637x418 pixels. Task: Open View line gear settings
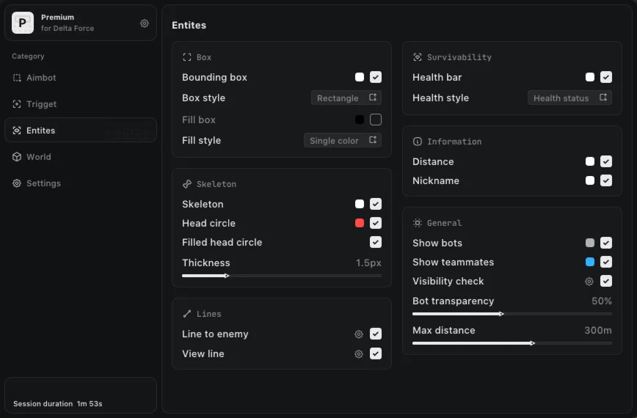pyautogui.click(x=359, y=354)
